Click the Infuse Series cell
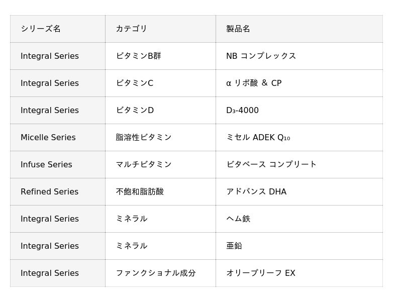This screenshot has width=402, height=302. (x=58, y=164)
